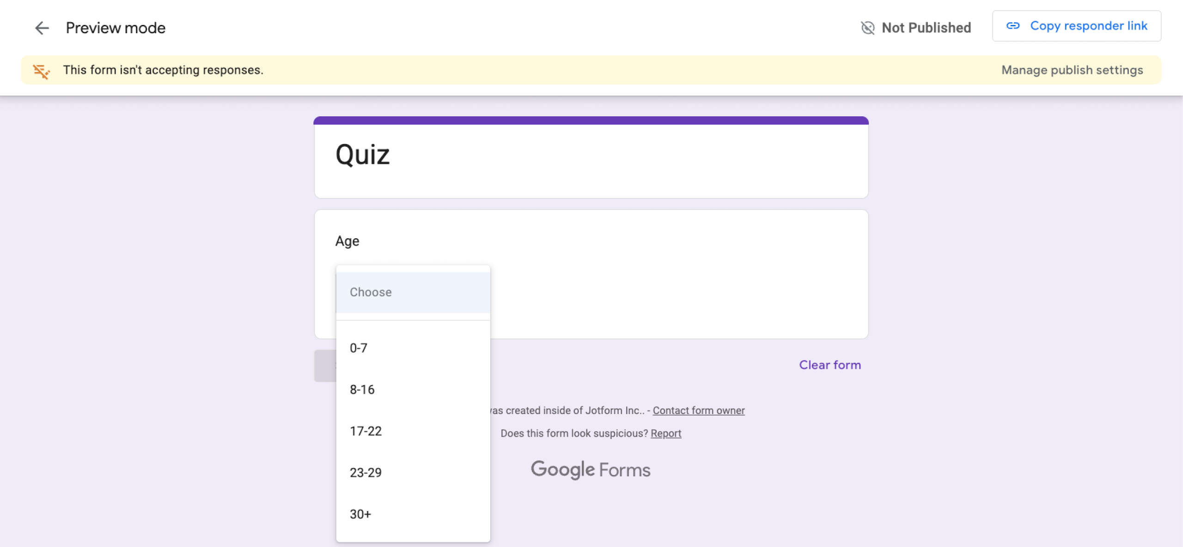Click Report to flag suspicious form

(665, 433)
